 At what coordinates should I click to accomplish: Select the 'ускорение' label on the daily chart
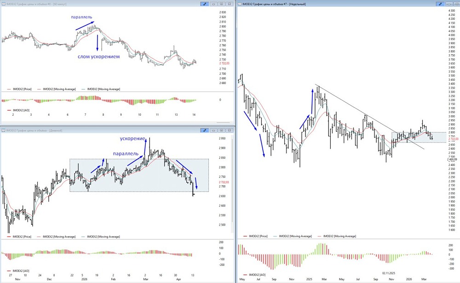(x=132, y=139)
